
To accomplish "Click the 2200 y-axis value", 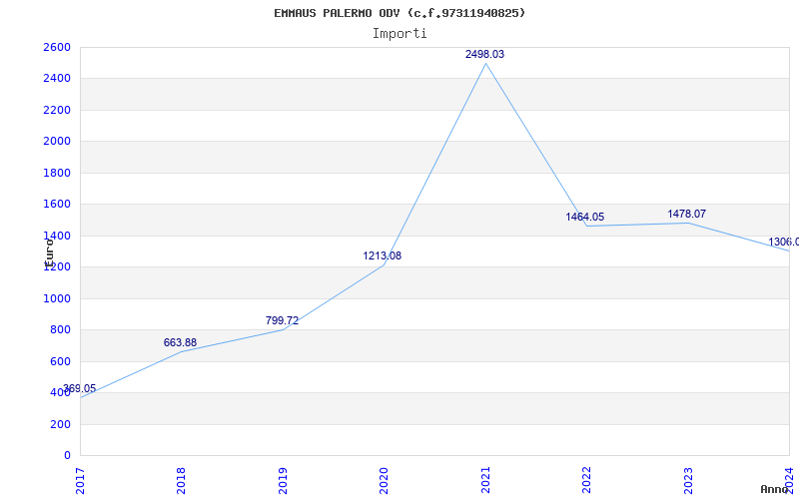I will (x=57, y=110).
